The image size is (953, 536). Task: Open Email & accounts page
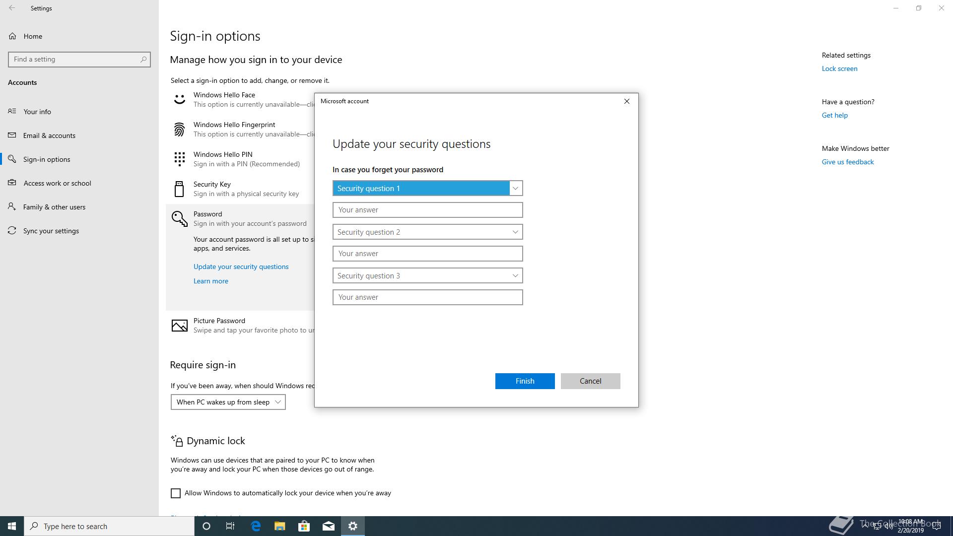point(79,135)
